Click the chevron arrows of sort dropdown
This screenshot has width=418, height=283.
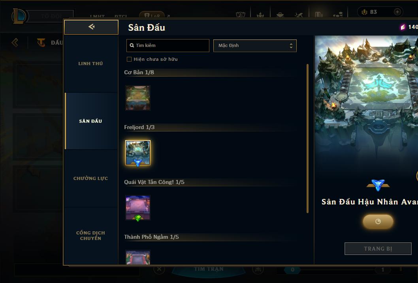tap(291, 45)
